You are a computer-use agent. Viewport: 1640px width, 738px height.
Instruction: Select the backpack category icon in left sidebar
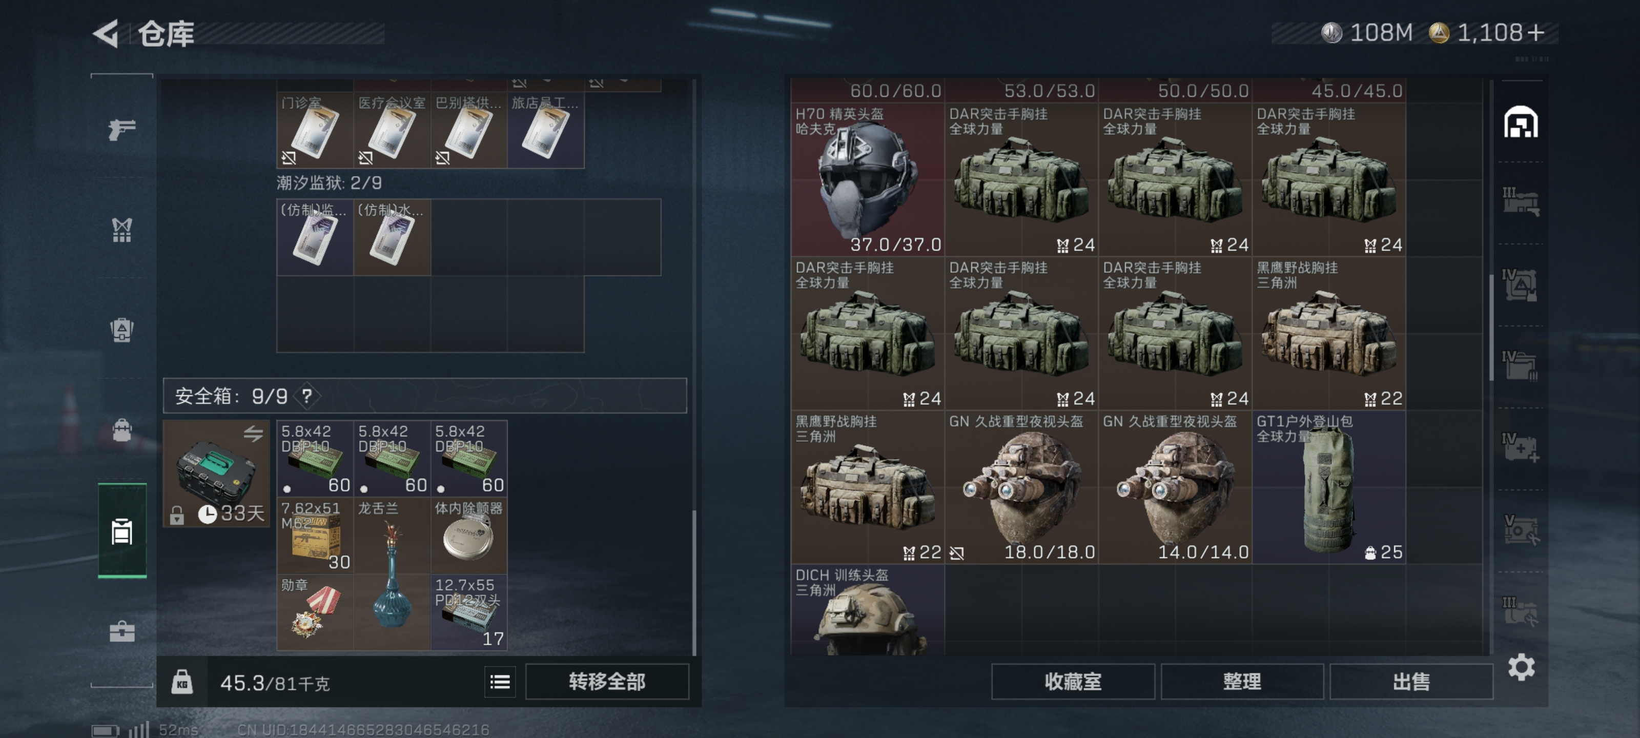121,330
